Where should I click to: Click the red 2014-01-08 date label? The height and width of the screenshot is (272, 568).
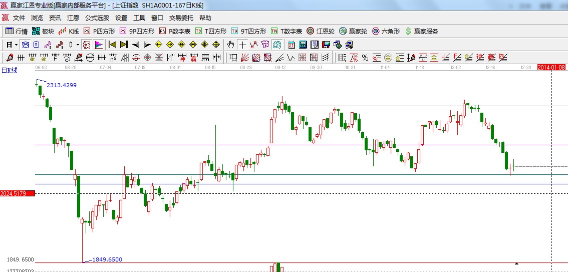(551, 67)
